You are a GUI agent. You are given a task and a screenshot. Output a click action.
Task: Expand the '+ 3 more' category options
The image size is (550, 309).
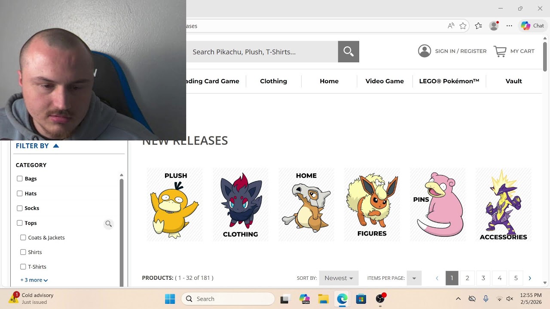(x=34, y=280)
